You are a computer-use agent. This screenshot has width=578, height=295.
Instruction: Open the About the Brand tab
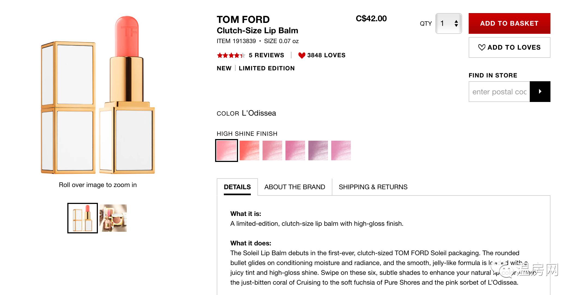[x=295, y=187]
